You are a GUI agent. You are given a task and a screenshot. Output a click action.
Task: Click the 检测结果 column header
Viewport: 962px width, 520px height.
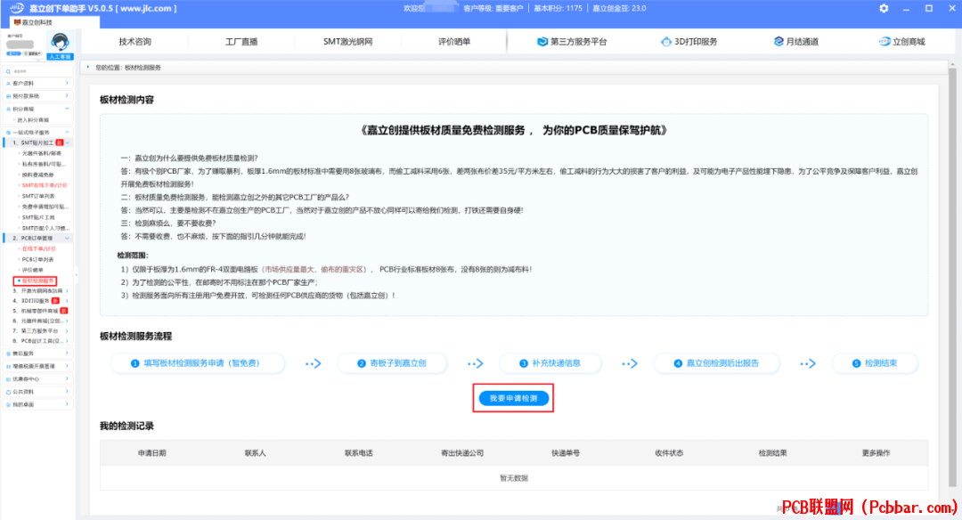772,453
